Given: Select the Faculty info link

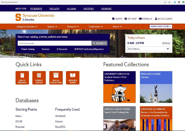Looking at the screenshot, I should pos(54,9).
